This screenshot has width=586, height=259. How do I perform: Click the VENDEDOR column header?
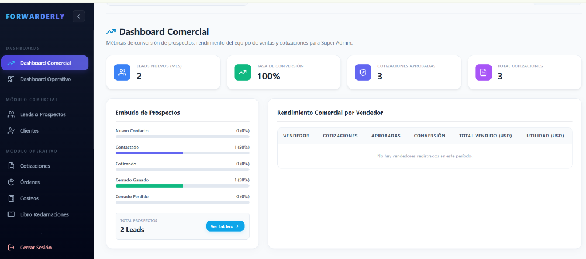pos(296,136)
